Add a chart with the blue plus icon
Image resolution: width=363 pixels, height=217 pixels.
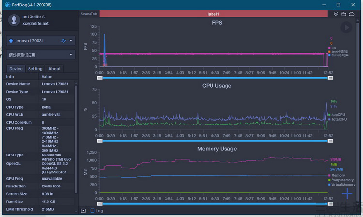point(347,194)
